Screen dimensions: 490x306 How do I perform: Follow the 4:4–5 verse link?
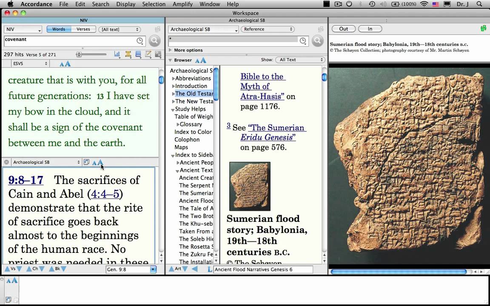pyautogui.click(x=105, y=194)
